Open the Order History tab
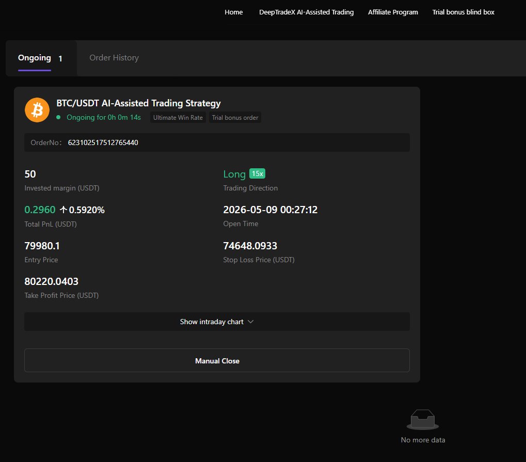The height and width of the screenshot is (462, 526). pos(114,58)
